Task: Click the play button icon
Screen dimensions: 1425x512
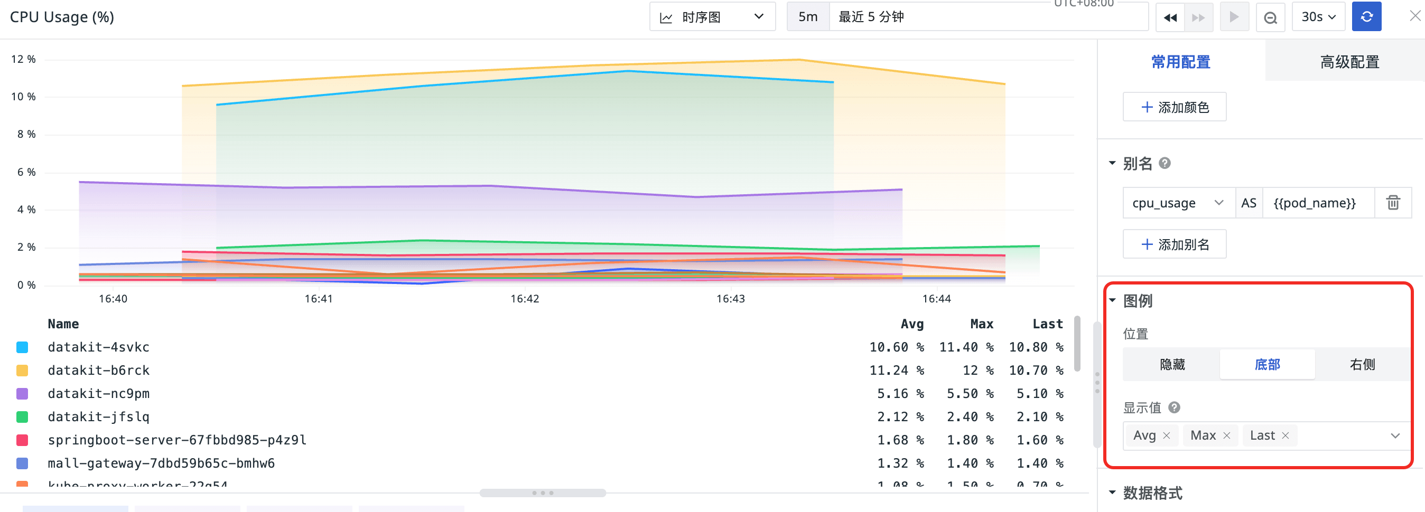Action: pos(1234,17)
